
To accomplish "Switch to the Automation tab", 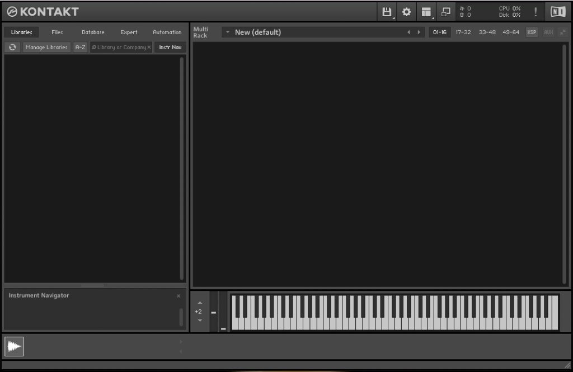I will coord(167,32).
